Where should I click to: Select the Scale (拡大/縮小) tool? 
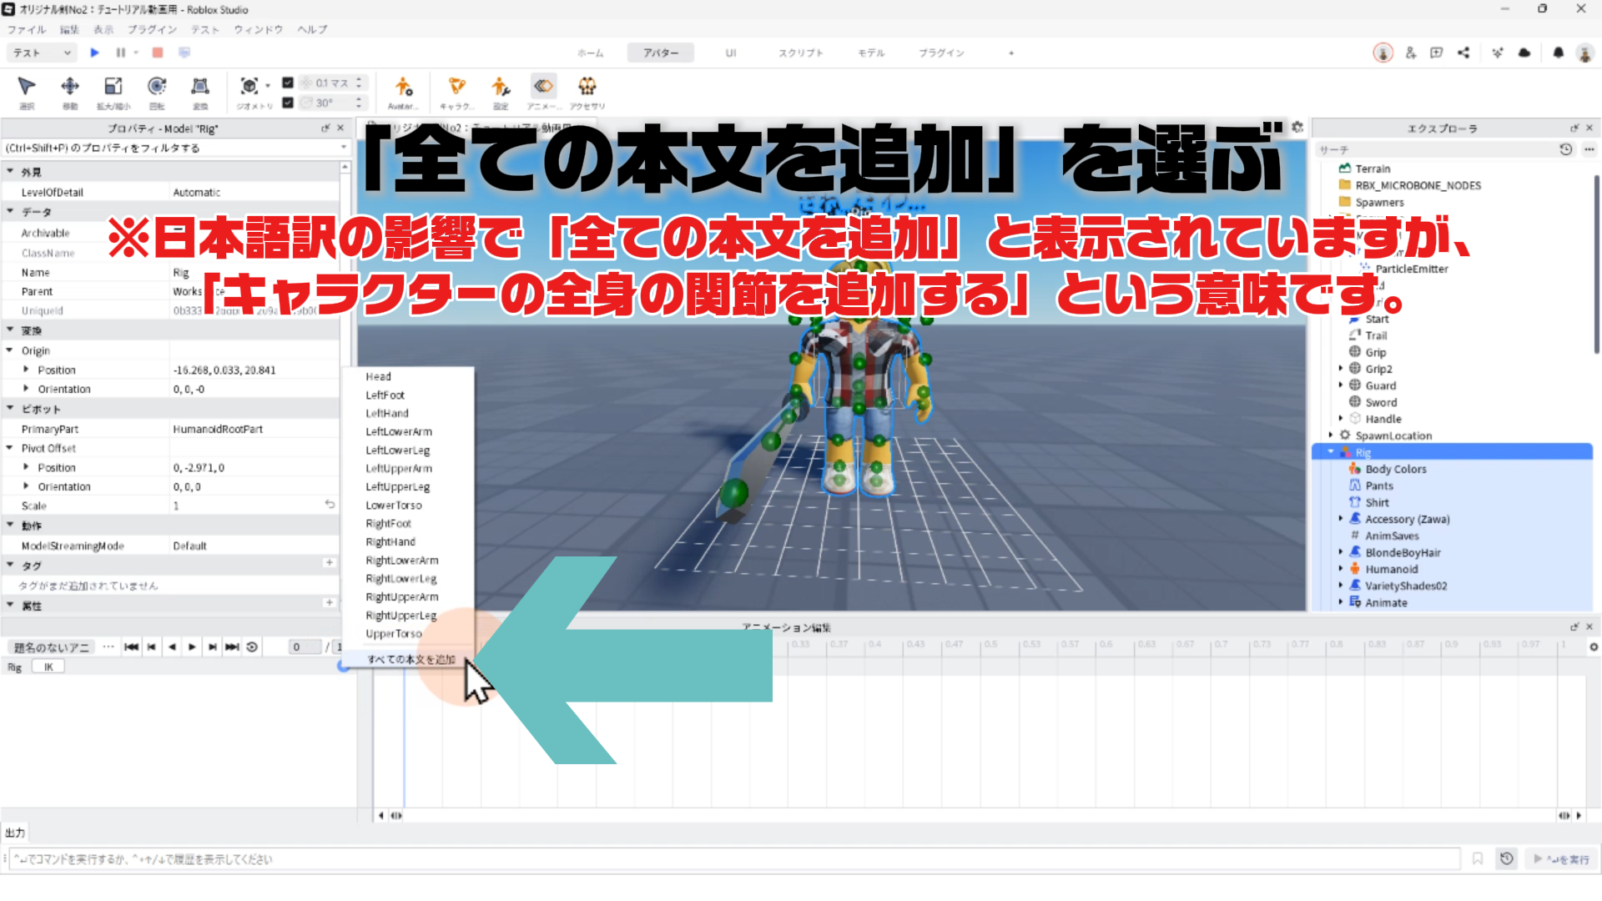[113, 87]
